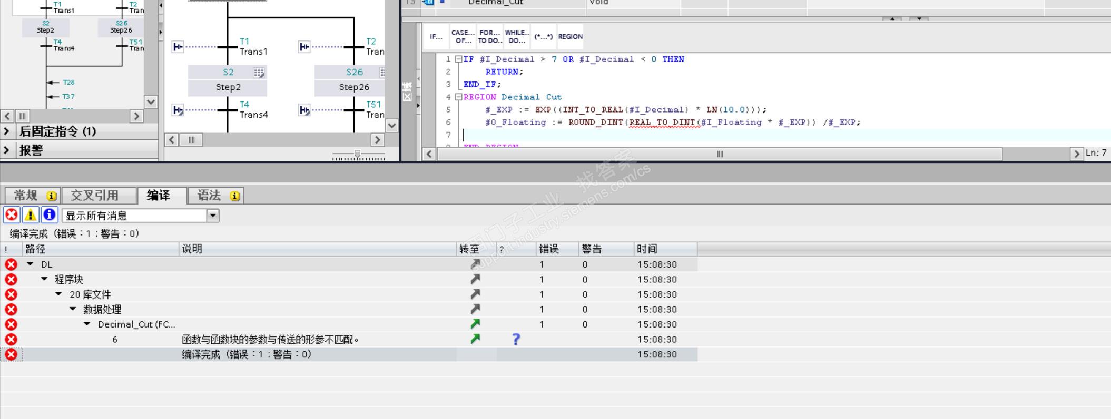Click the T4 Trans4 condition contact icon

pos(178,110)
